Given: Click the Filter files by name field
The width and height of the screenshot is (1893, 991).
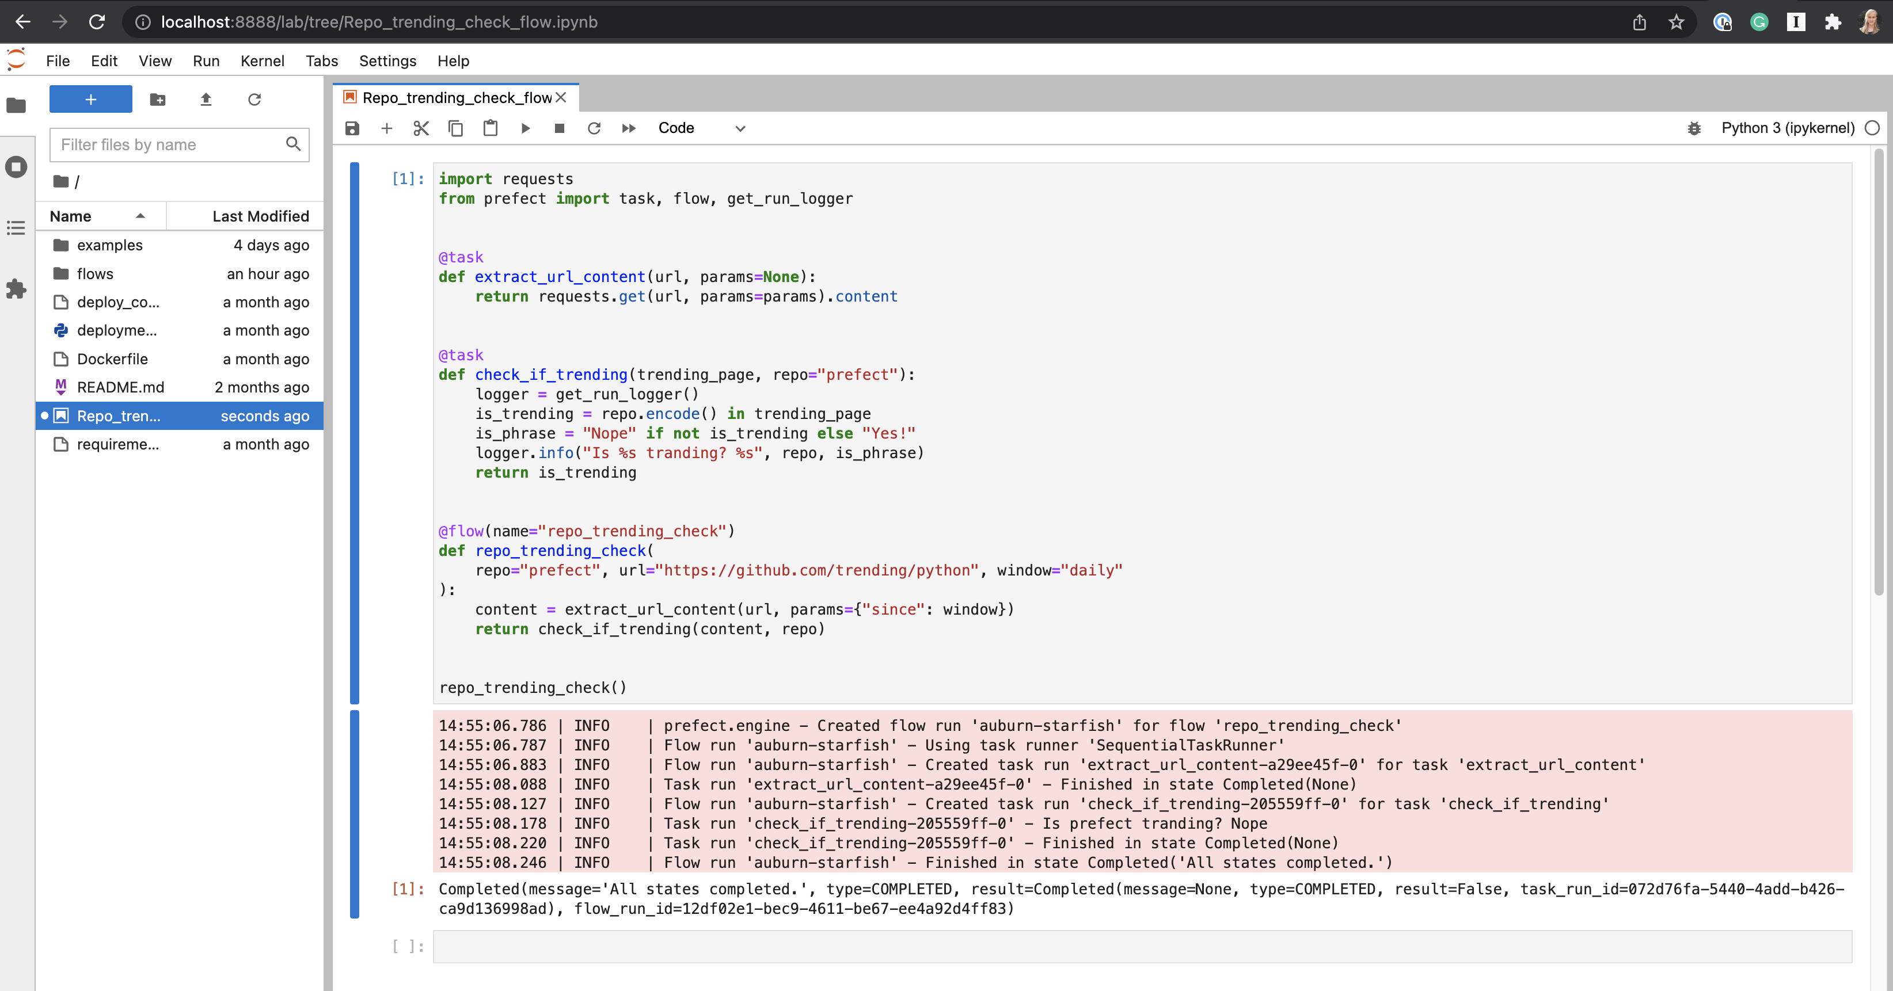Looking at the screenshot, I should point(170,144).
